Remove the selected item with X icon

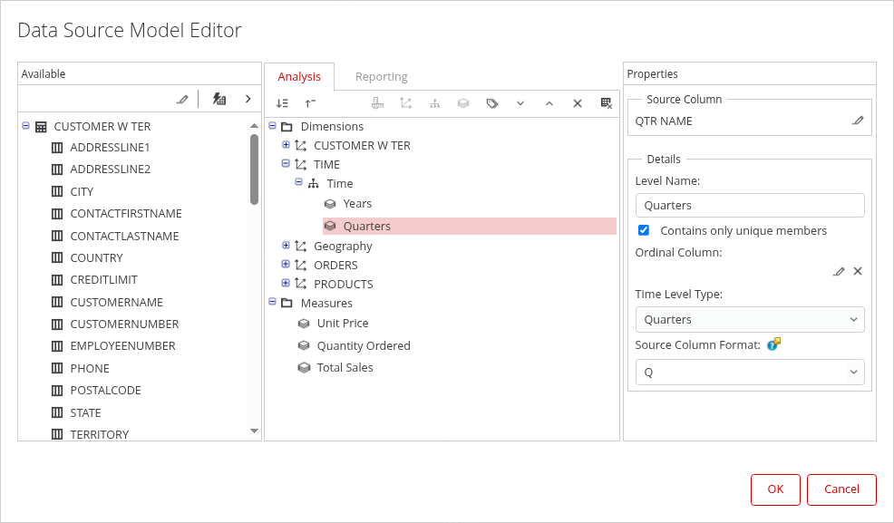pos(577,103)
